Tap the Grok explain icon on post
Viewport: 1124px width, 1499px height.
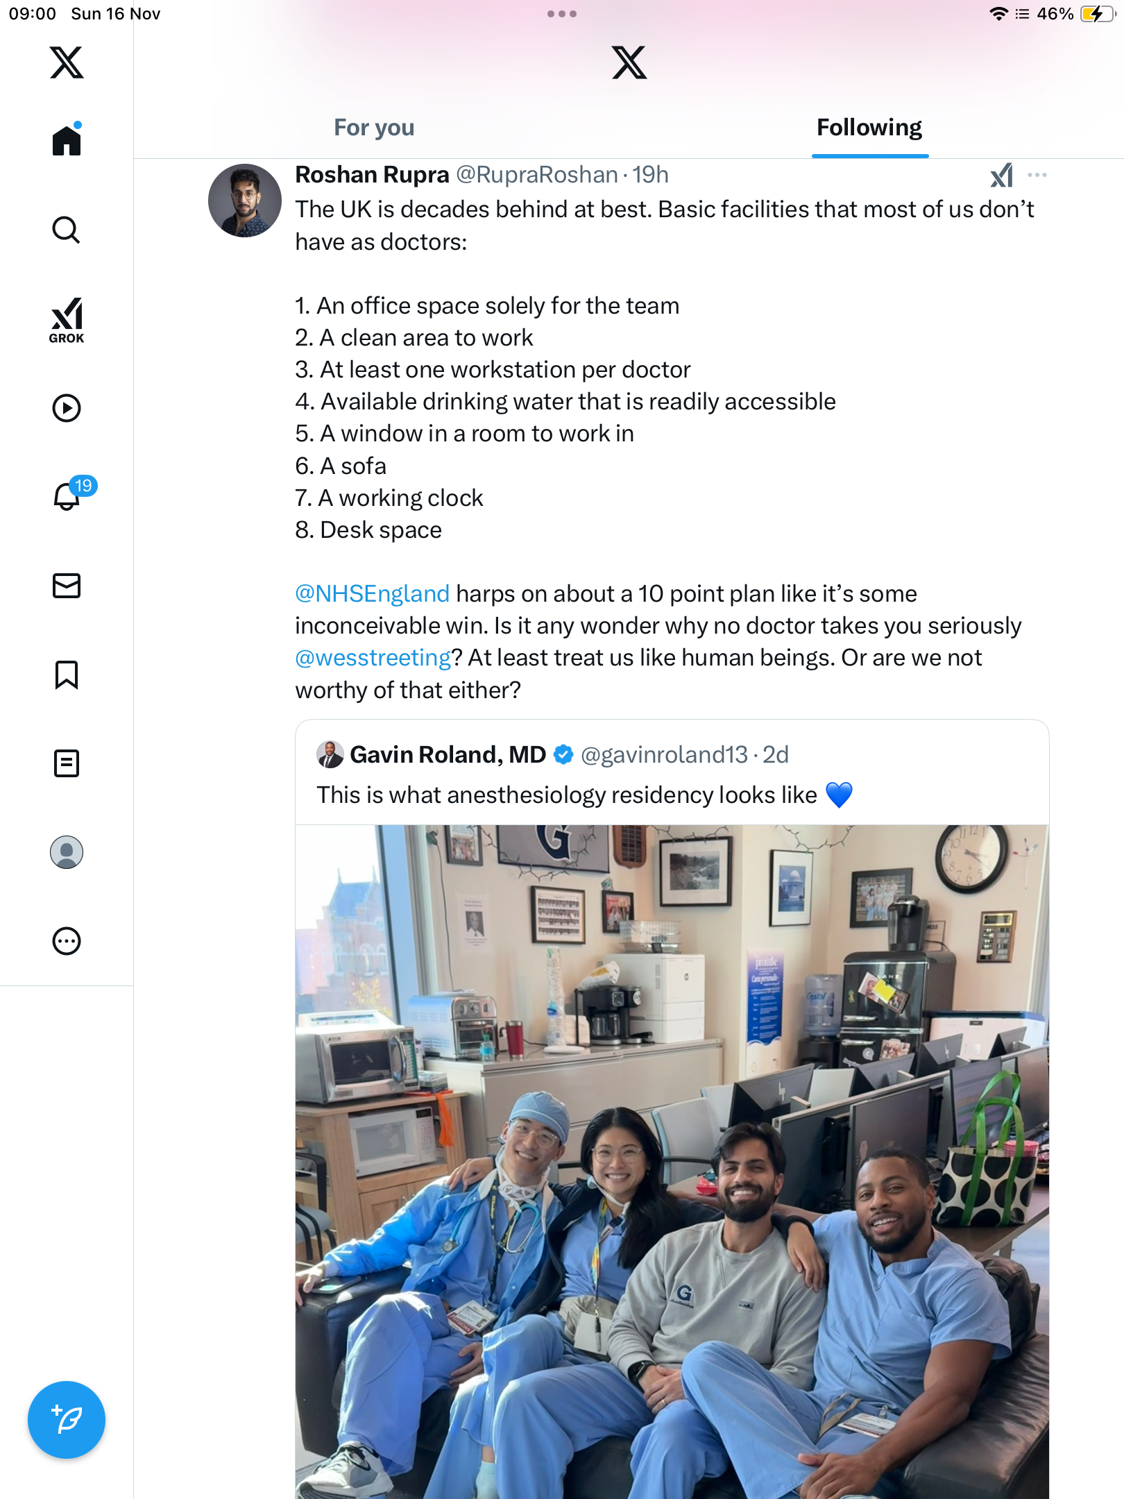pos(1001,175)
